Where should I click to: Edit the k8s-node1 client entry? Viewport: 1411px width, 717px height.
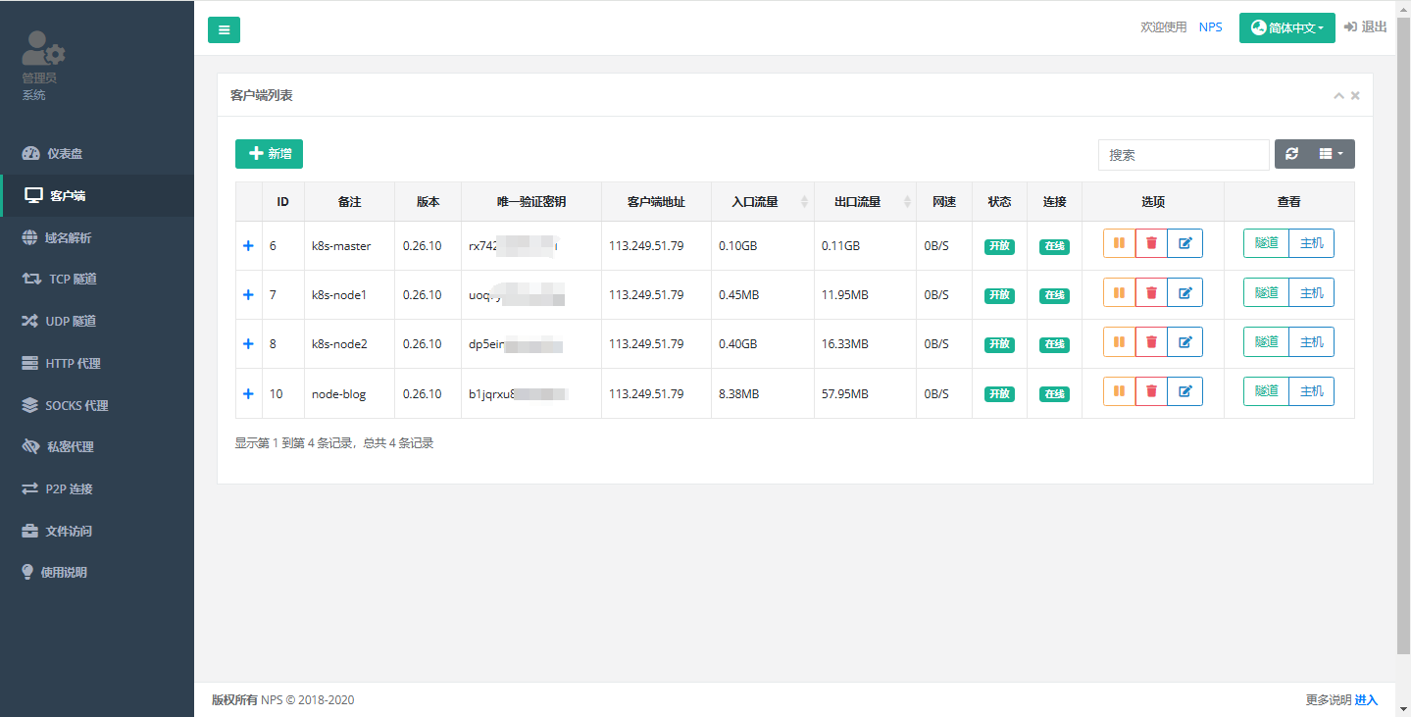tap(1184, 293)
